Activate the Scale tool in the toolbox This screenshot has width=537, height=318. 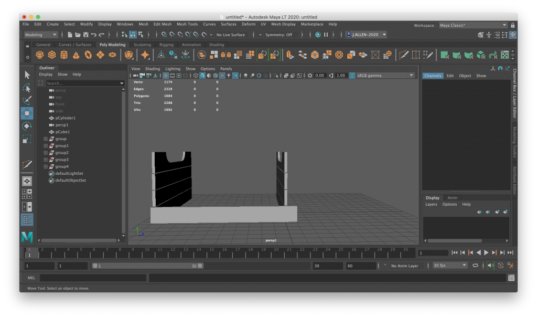27,139
